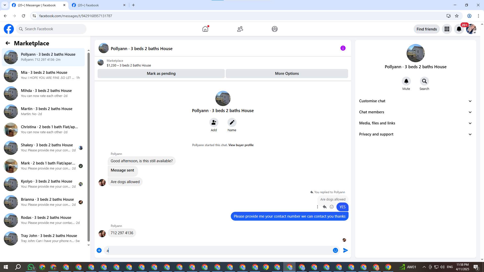Open the Friends icon in top navigation
This screenshot has height=272, width=484.
[x=240, y=29]
